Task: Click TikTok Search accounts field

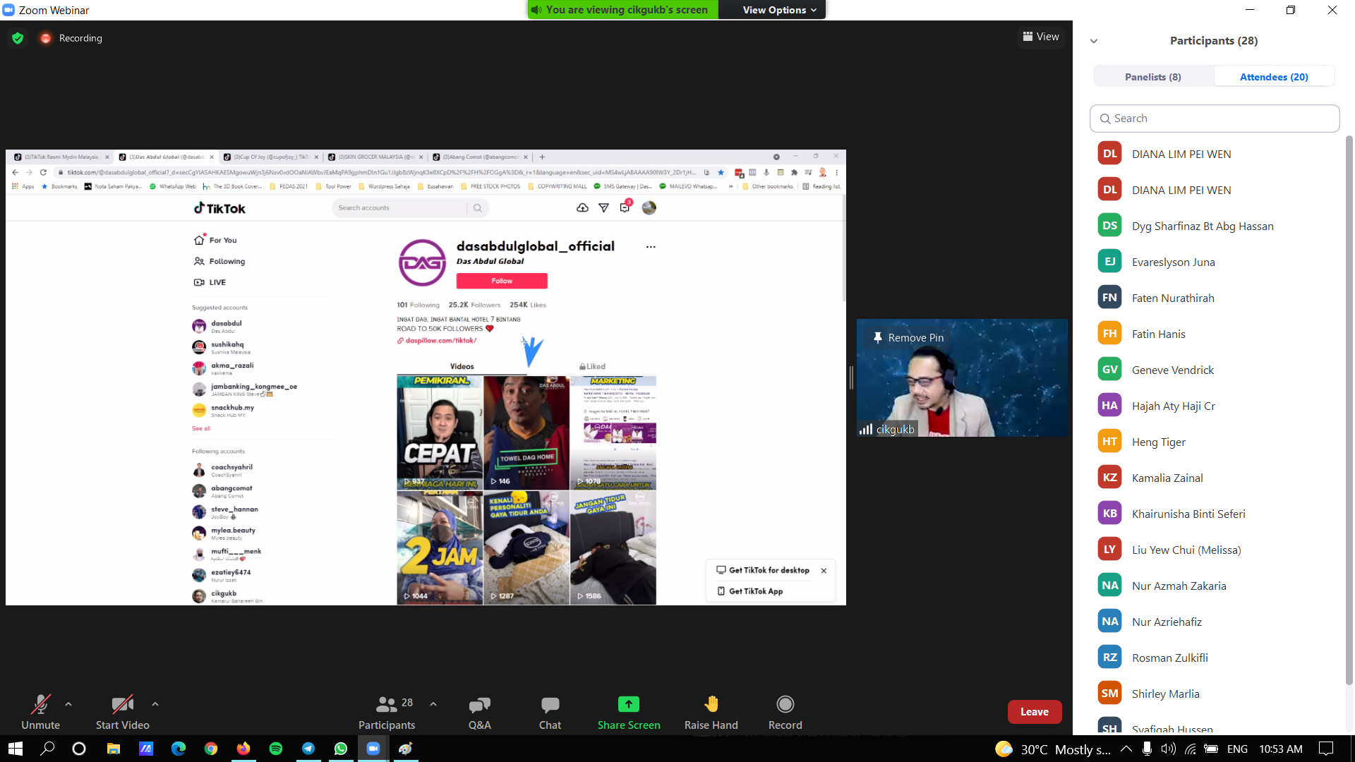Action: [x=399, y=208]
